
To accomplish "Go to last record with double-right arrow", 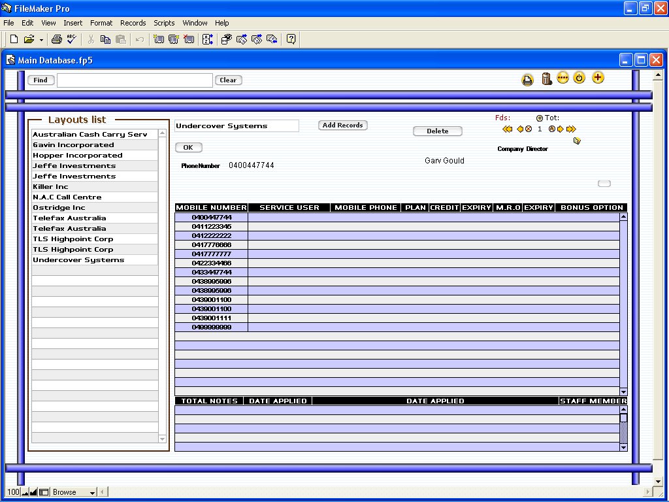I will [x=571, y=129].
